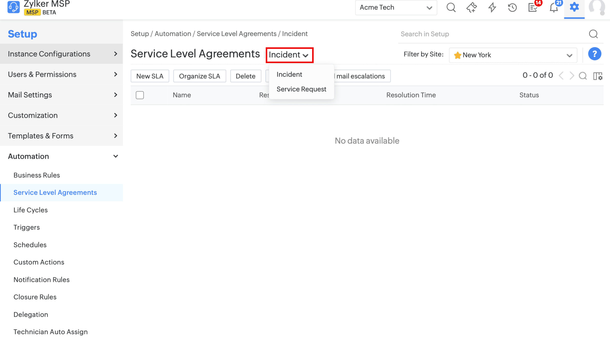
Task: Open the tasks icon with 14 badge
Action: point(533,7)
